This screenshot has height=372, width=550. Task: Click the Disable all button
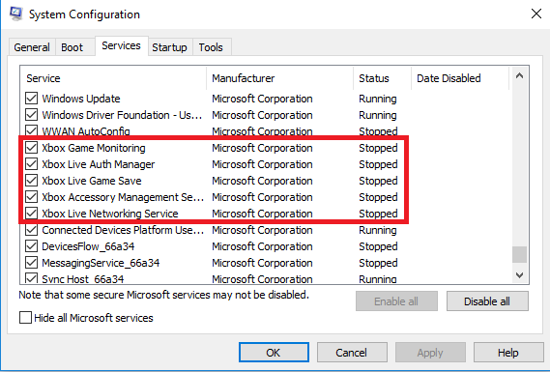(487, 301)
